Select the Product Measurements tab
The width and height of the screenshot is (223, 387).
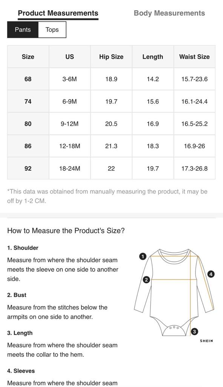point(58,13)
